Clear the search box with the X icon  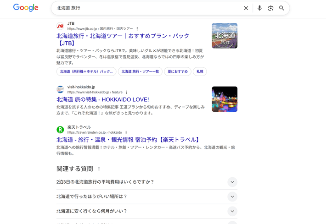[246, 8]
